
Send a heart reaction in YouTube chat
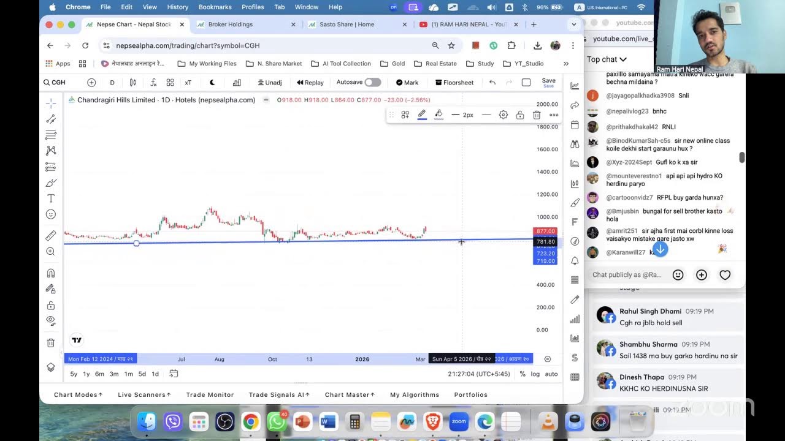coord(725,275)
